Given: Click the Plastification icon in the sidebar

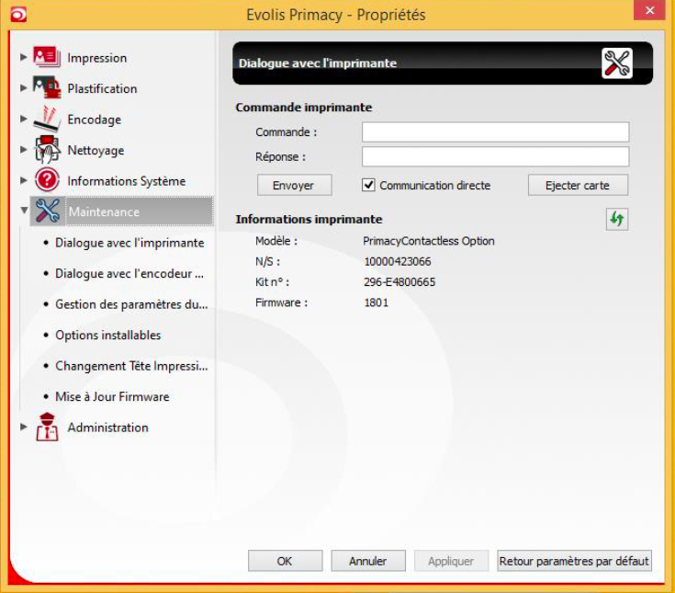Looking at the screenshot, I should coord(47,88).
